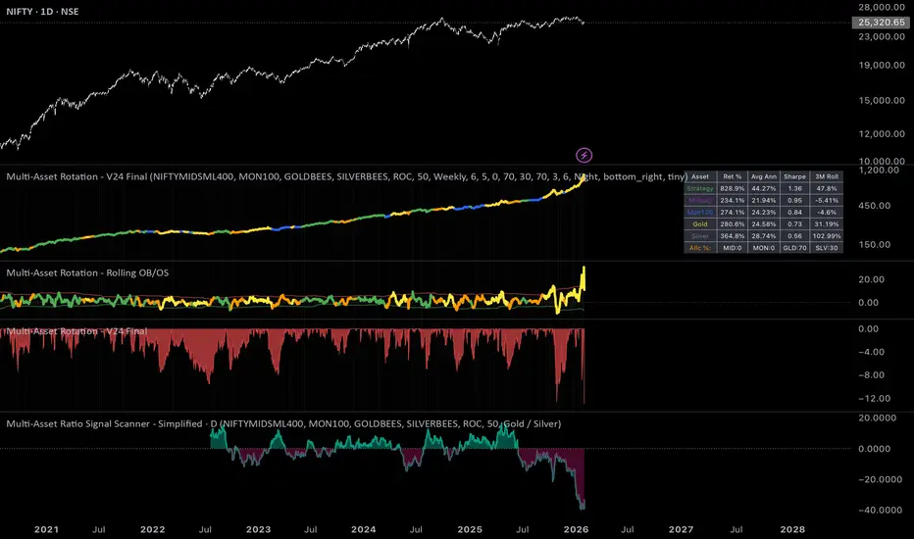914x539 pixels.
Task: Click the Gold row label in stats table
Action: coord(700,224)
